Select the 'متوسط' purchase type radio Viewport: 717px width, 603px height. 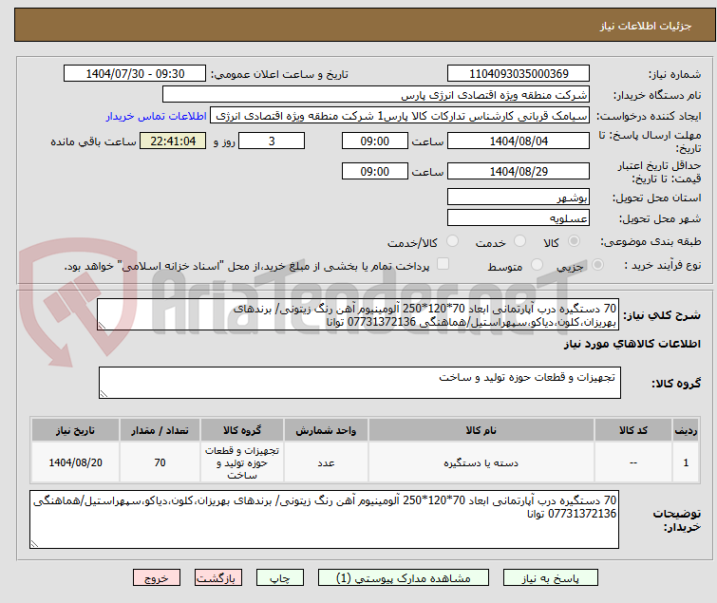537,265
